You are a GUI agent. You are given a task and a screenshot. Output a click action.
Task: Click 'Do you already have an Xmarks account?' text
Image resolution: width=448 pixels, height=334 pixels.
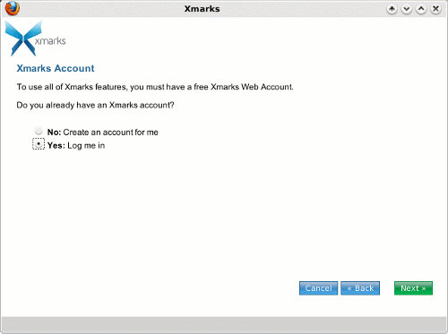[95, 106]
